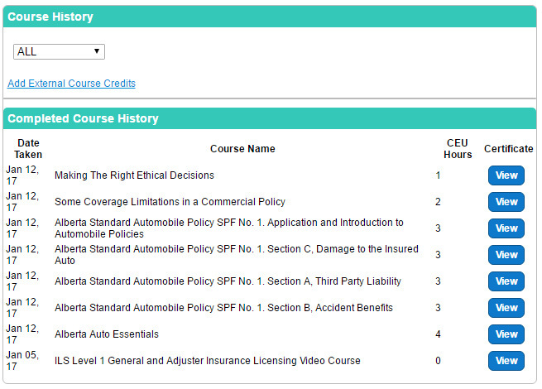View certificate for Alberta Auto Essentials
542x389 pixels.
point(506,334)
